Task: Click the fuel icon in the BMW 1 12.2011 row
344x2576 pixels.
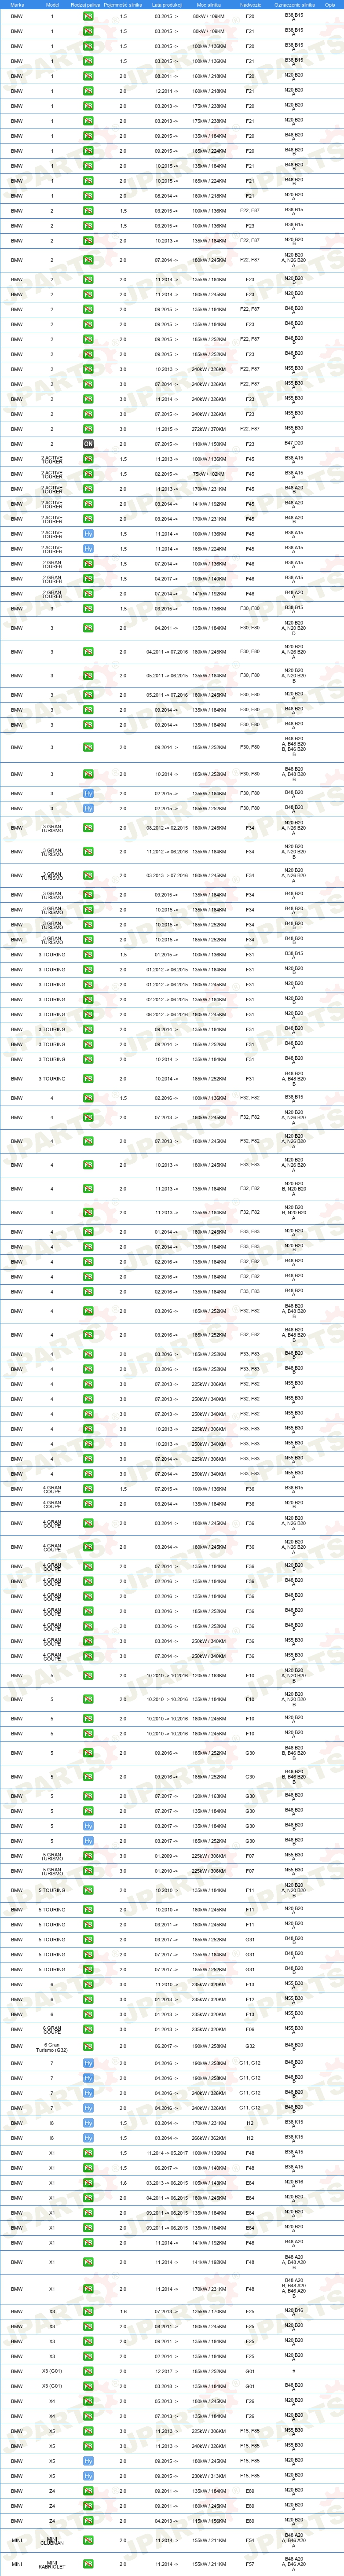Action: coord(88,91)
